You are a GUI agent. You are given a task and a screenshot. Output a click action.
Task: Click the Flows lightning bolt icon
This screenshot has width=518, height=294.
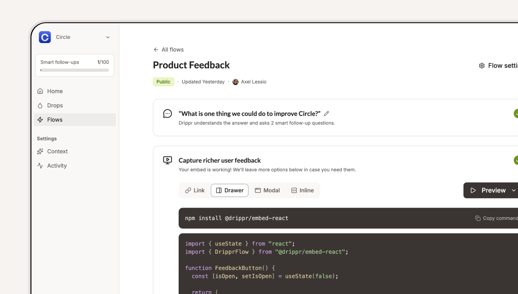pos(40,120)
